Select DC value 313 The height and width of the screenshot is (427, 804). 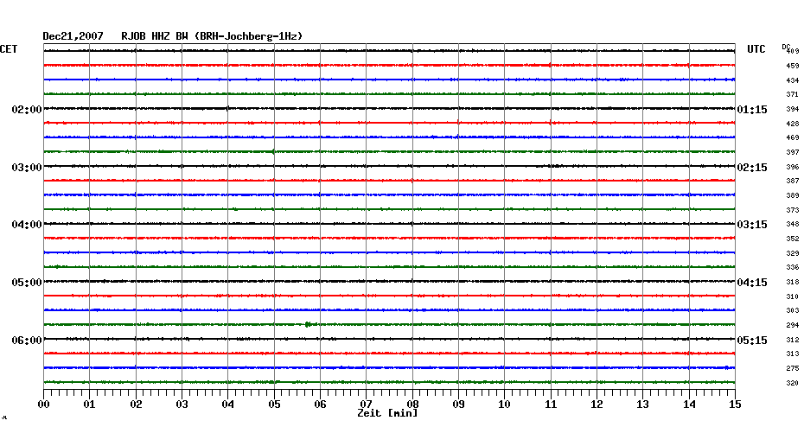792,354
